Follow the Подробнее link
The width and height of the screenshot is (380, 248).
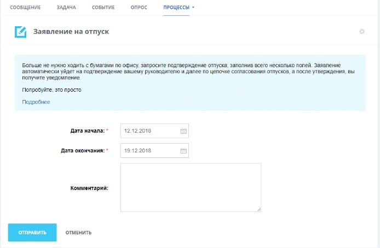pos(36,102)
